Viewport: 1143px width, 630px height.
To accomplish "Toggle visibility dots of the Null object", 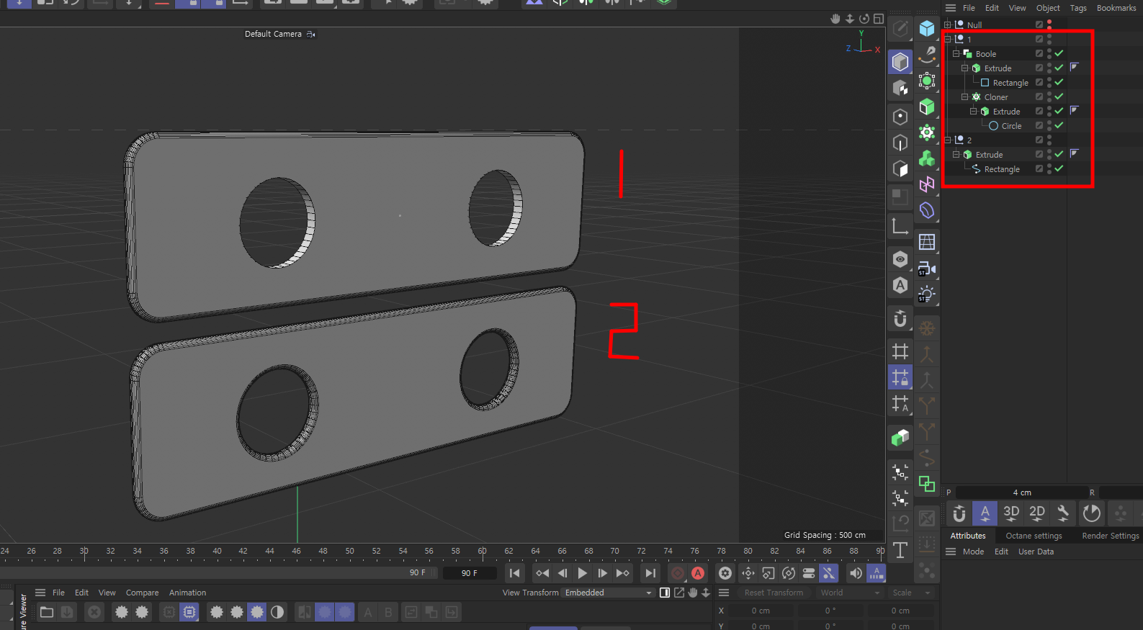I will click(1049, 24).
